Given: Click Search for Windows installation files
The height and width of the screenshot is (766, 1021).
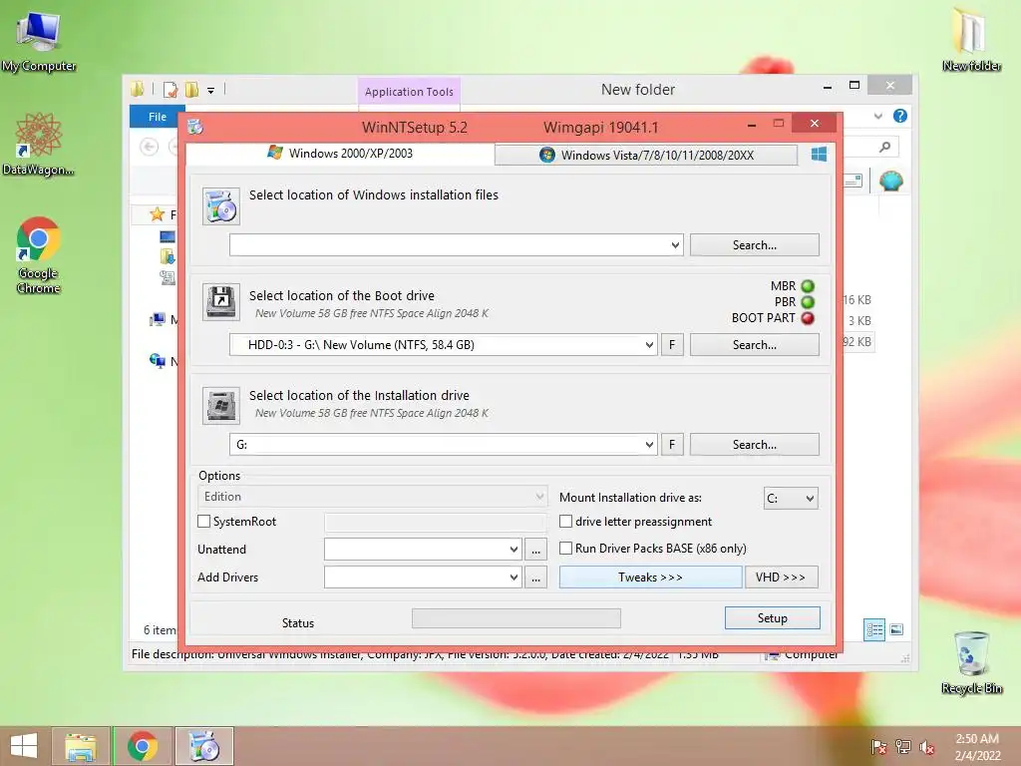Looking at the screenshot, I should [755, 245].
